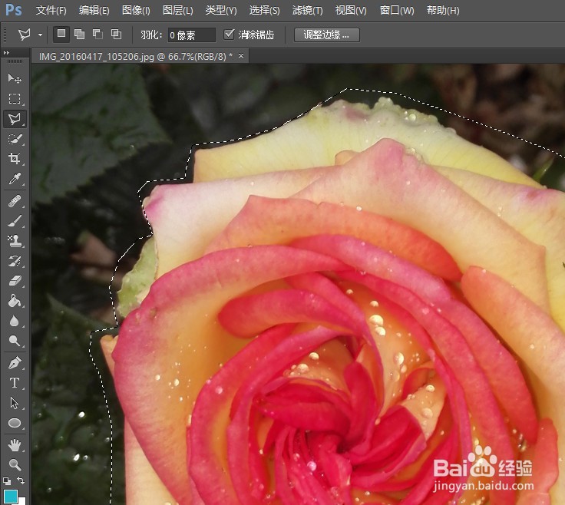565x505 pixels.
Task: Select the Dodge tool
Action: point(15,341)
